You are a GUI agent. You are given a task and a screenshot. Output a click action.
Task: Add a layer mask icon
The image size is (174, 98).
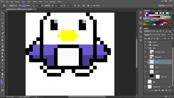click(x=156, y=90)
